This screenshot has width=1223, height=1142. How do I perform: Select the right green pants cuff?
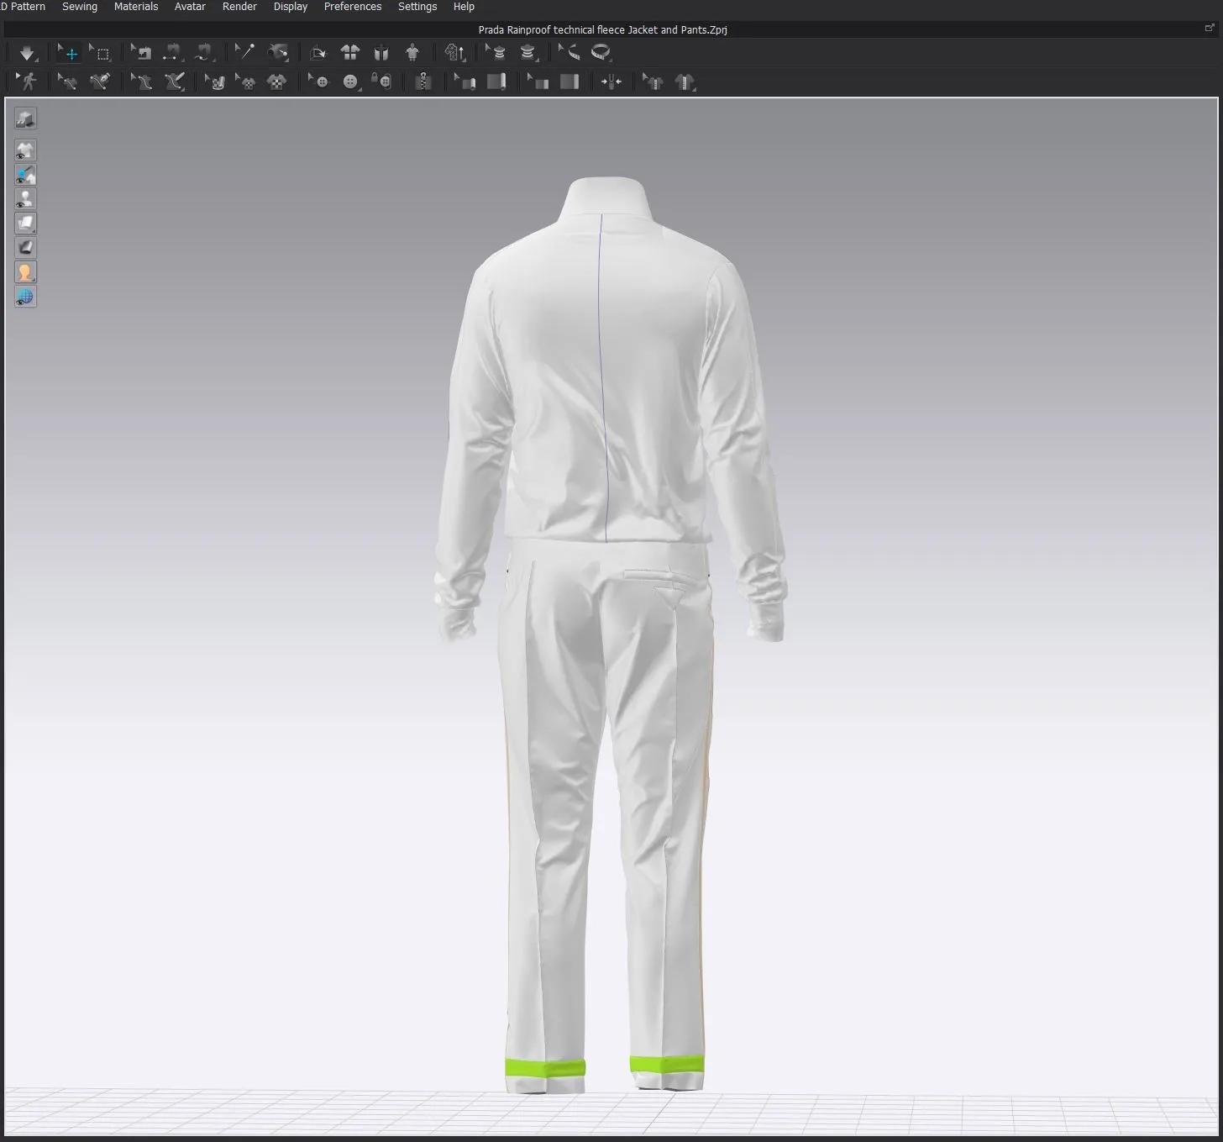(x=666, y=1065)
